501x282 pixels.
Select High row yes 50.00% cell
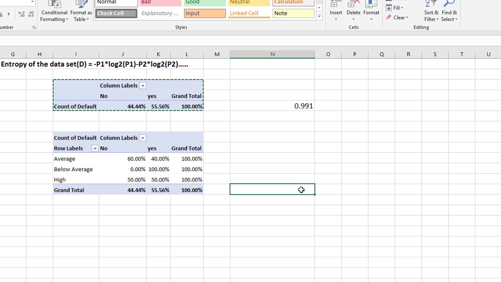159,180
